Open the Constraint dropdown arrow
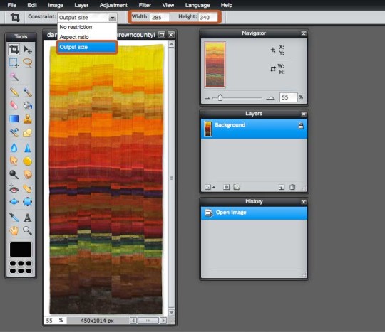This screenshot has height=332, width=385. (113, 18)
